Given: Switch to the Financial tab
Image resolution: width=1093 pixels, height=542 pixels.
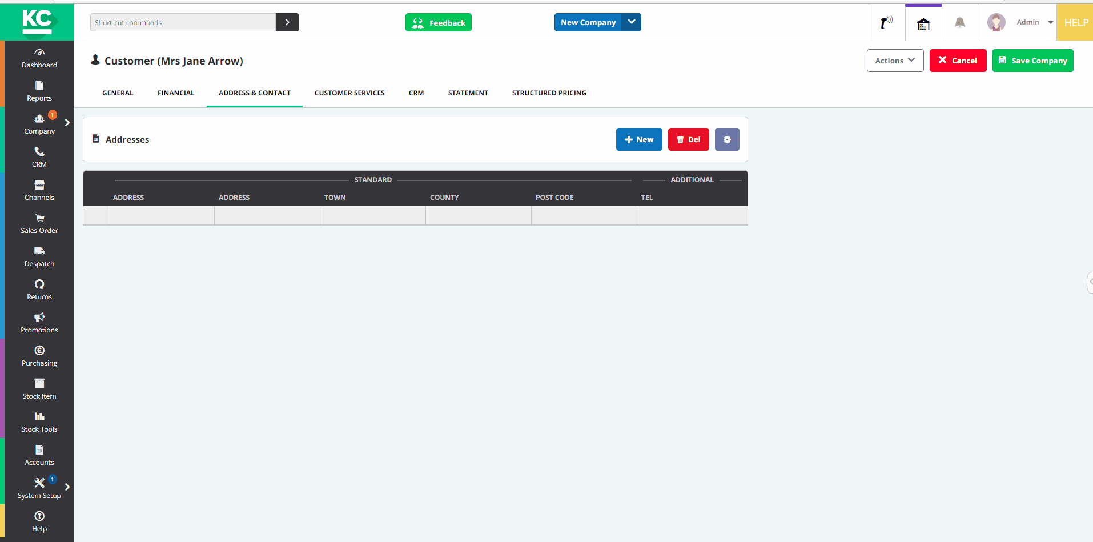Looking at the screenshot, I should click(176, 93).
